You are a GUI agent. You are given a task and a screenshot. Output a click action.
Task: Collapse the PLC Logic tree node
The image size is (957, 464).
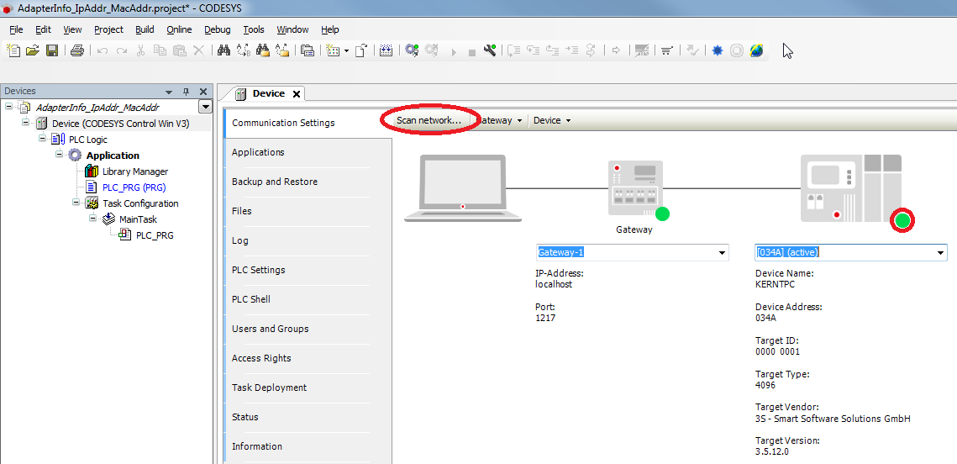point(43,139)
